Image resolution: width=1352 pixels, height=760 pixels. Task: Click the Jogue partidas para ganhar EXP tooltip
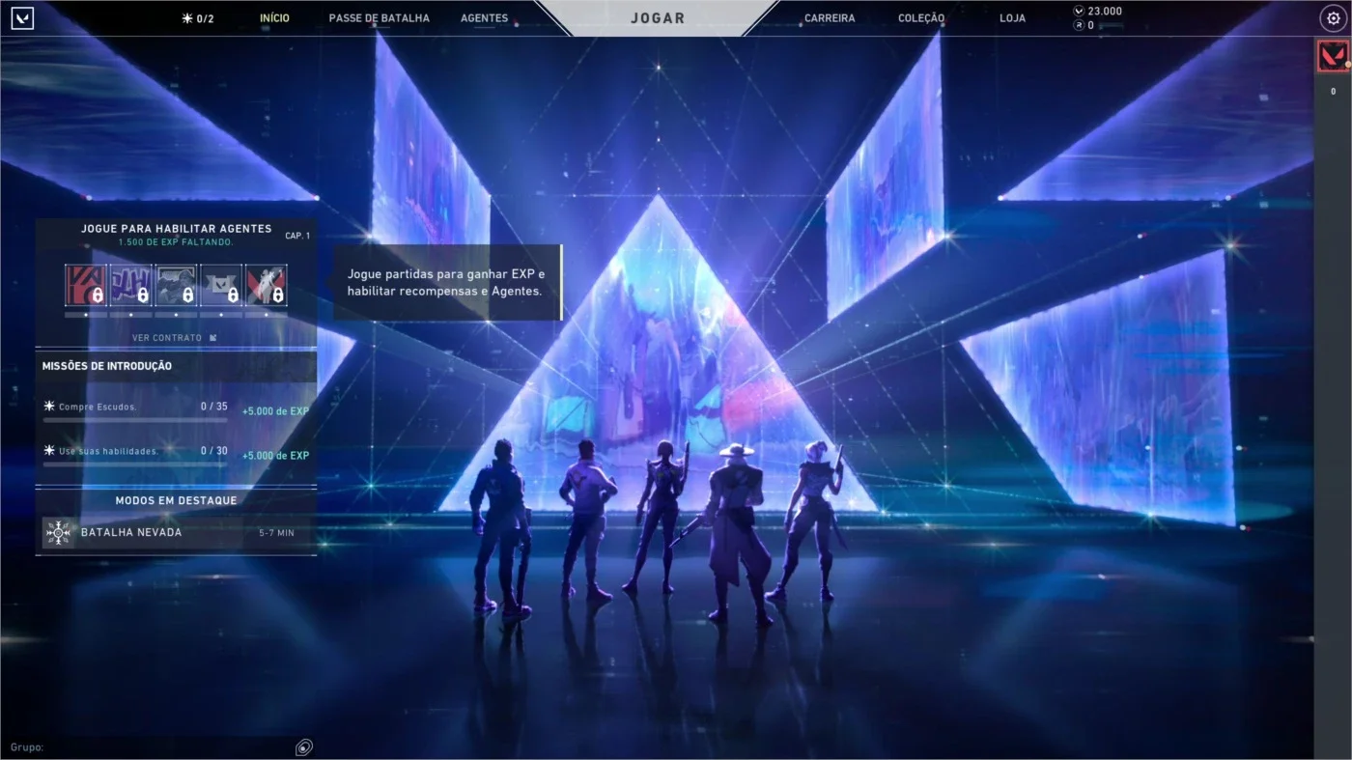[448, 282]
